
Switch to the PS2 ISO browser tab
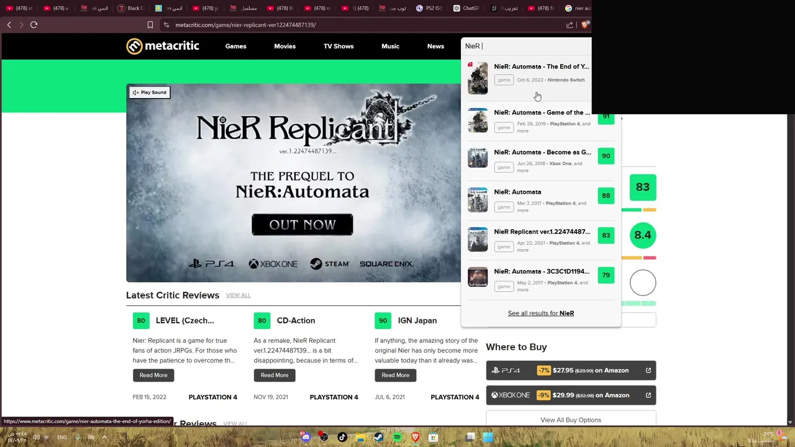coord(429,8)
